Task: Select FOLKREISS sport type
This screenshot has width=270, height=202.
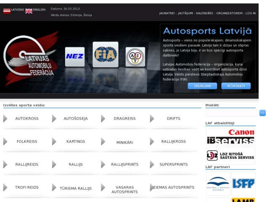Action: [27, 141]
